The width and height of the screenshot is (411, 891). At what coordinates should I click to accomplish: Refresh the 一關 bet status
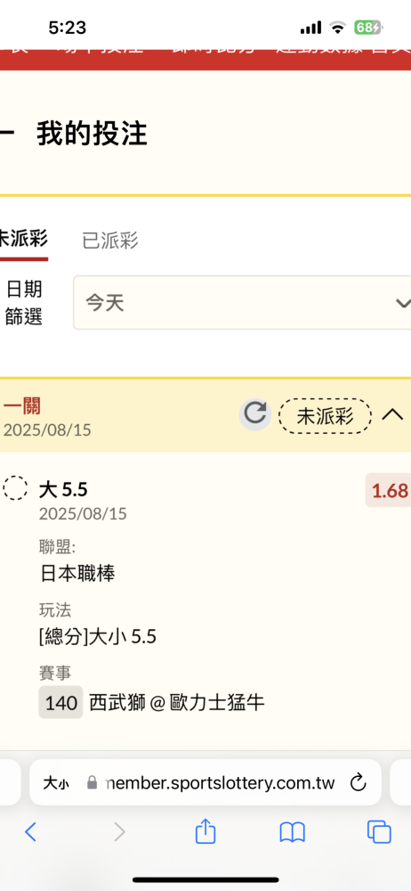point(255,415)
